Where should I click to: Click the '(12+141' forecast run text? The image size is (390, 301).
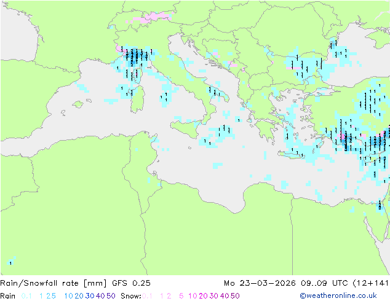point(370,283)
